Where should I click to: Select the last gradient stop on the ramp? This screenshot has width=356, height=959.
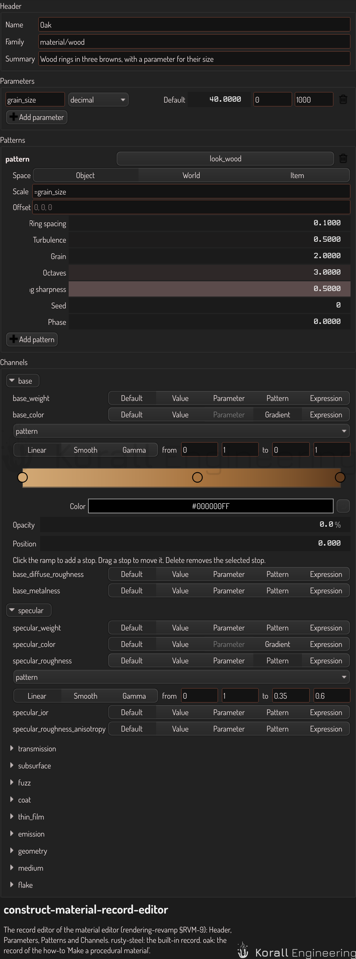pyautogui.click(x=340, y=477)
